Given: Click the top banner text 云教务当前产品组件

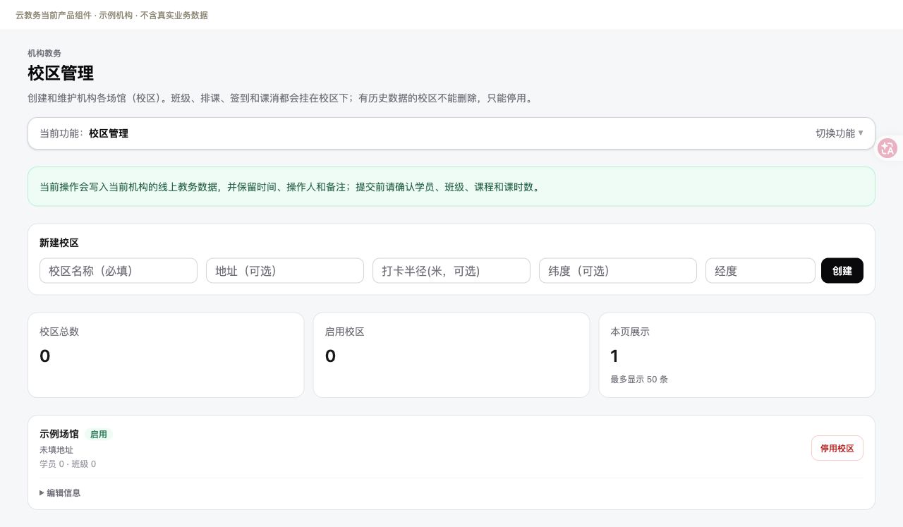Looking at the screenshot, I should 54,15.
